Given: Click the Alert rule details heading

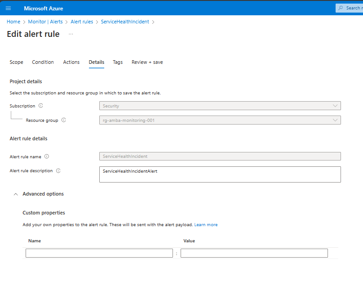Looking at the screenshot, I should pyautogui.click(x=28, y=138).
